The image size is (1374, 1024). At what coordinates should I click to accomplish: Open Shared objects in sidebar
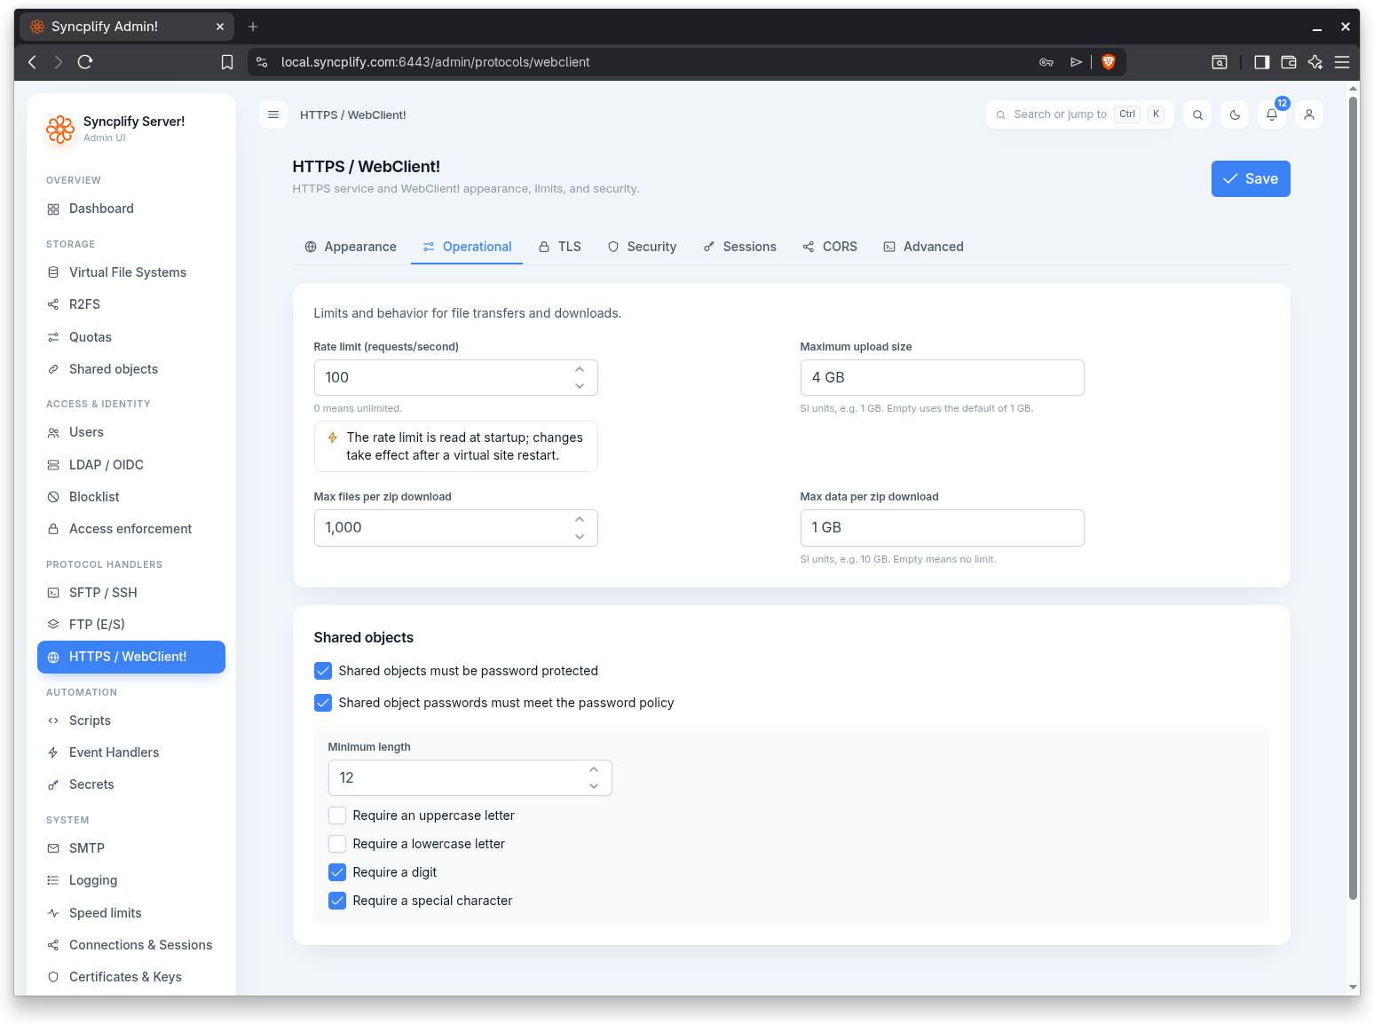pos(131,369)
